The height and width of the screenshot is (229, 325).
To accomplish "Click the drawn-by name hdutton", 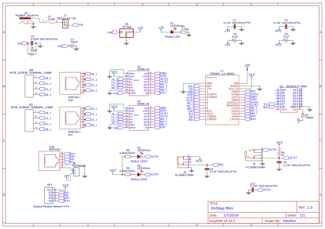I will pos(290,221).
